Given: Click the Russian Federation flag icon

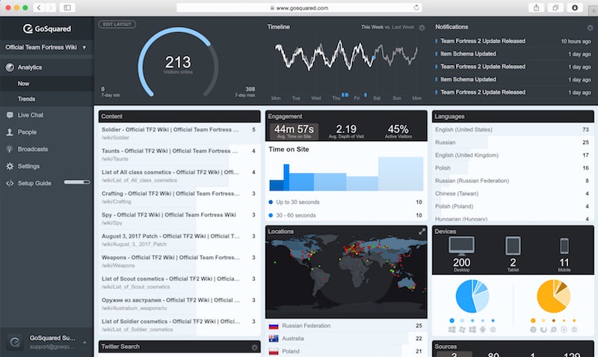Looking at the screenshot, I should point(274,326).
